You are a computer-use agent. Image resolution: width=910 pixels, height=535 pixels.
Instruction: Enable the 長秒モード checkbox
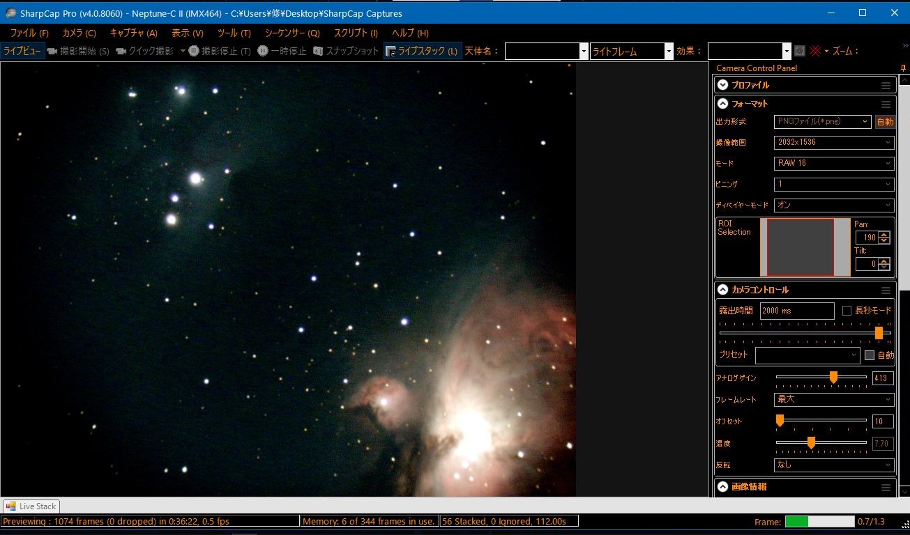(x=847, y=311)
